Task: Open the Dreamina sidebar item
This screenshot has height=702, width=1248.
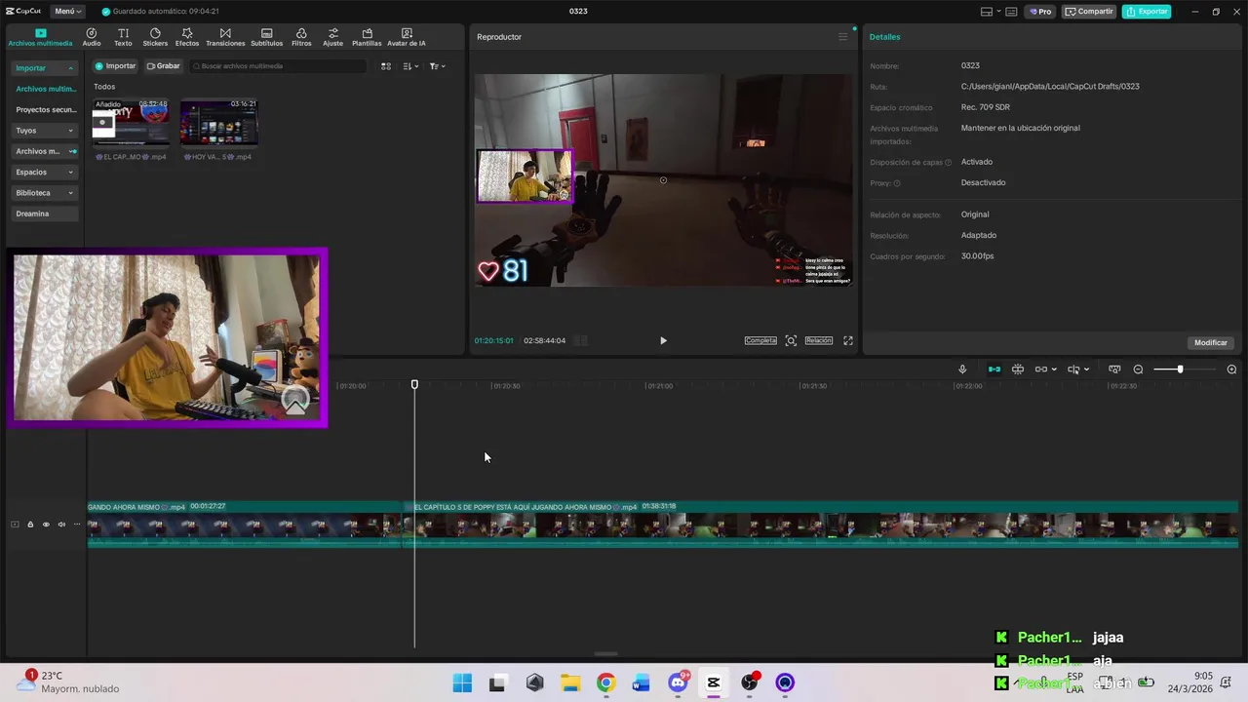Action: click(45, 214)
